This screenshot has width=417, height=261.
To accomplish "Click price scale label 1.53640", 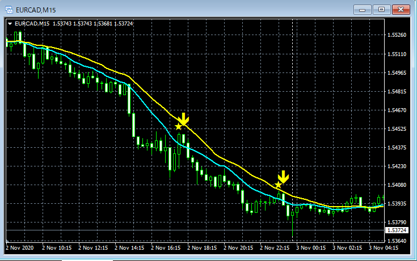I will 397,241.
